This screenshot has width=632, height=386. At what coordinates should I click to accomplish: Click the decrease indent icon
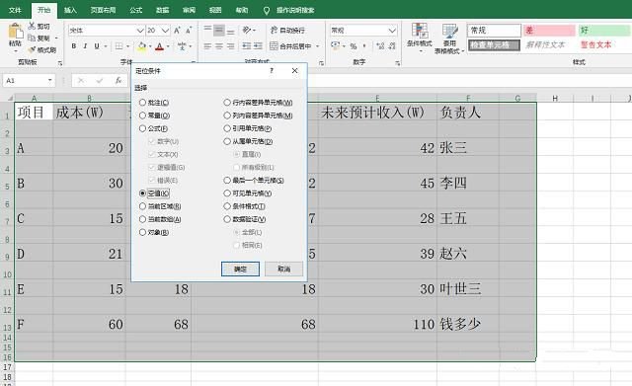[x=247, y=46]
